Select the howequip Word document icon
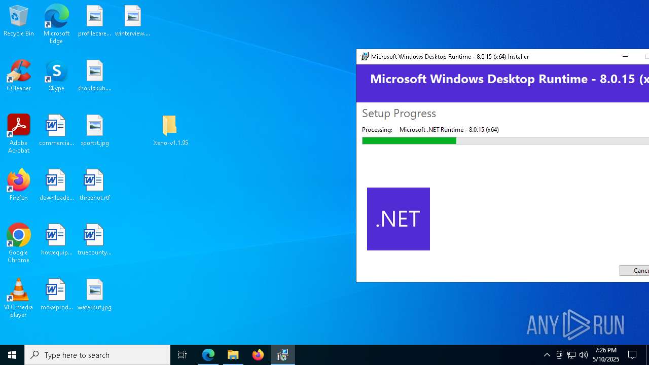The height and width of the screenshot is (365, 649). click(x=56, y=240)
